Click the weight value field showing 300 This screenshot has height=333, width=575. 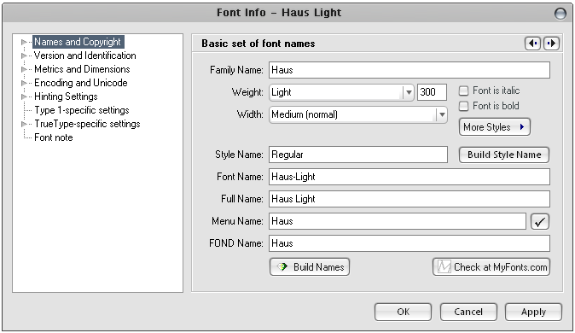(432, 92)
